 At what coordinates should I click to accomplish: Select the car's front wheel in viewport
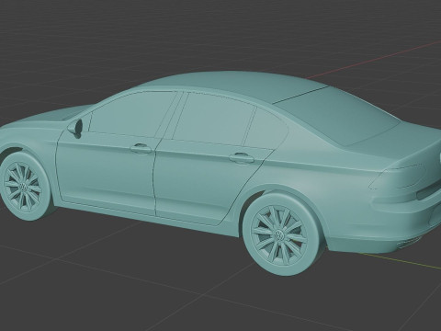pos(25,186)
